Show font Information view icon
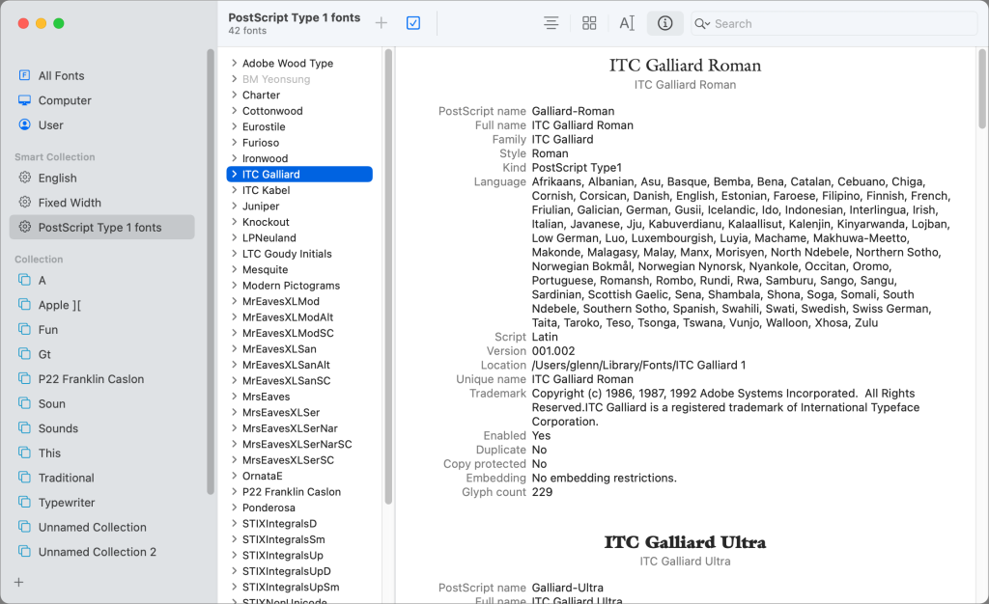 tap(664, 23)
